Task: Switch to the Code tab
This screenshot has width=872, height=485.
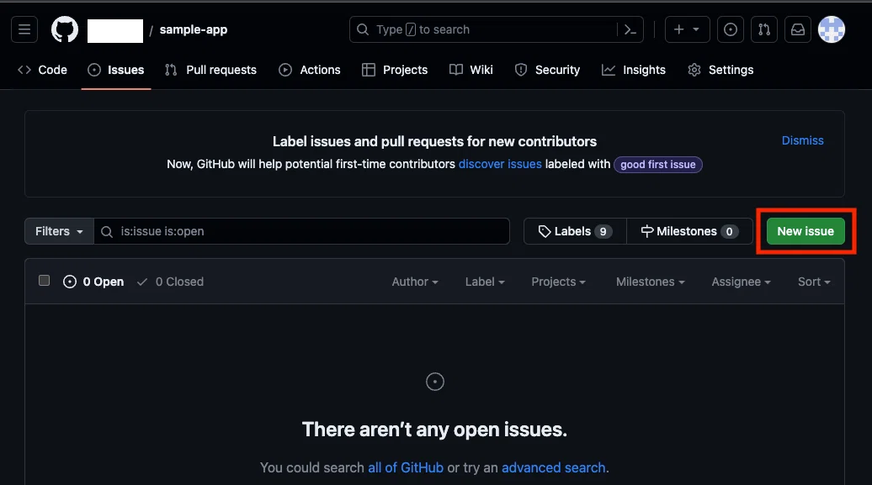Action: 43,70
